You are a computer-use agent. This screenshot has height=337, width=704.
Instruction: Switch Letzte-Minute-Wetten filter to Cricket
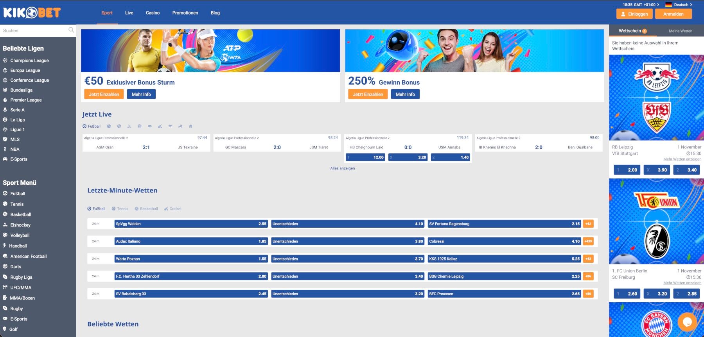(173, 209)
